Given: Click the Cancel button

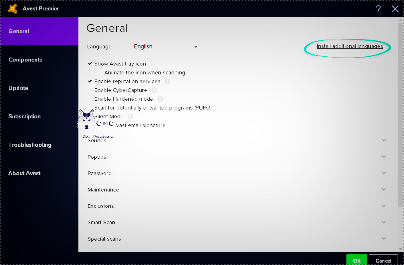Looking at the screenshot, I should (383, 259).
